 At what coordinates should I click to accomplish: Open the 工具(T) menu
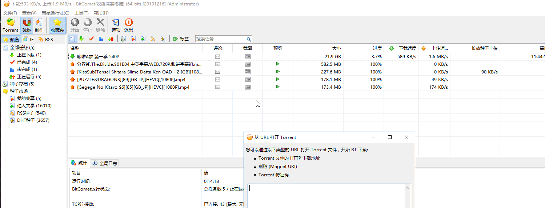(x=81, y=13)
